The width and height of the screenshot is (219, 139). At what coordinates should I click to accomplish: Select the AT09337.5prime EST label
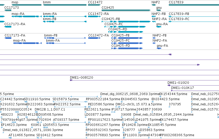(66, 120)
